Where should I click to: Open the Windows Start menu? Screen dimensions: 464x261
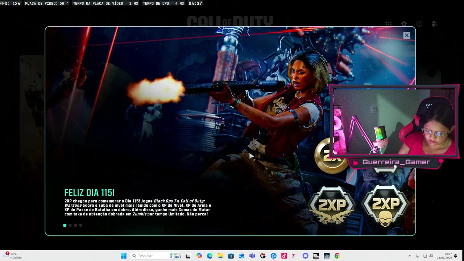(x=124, y=256)
